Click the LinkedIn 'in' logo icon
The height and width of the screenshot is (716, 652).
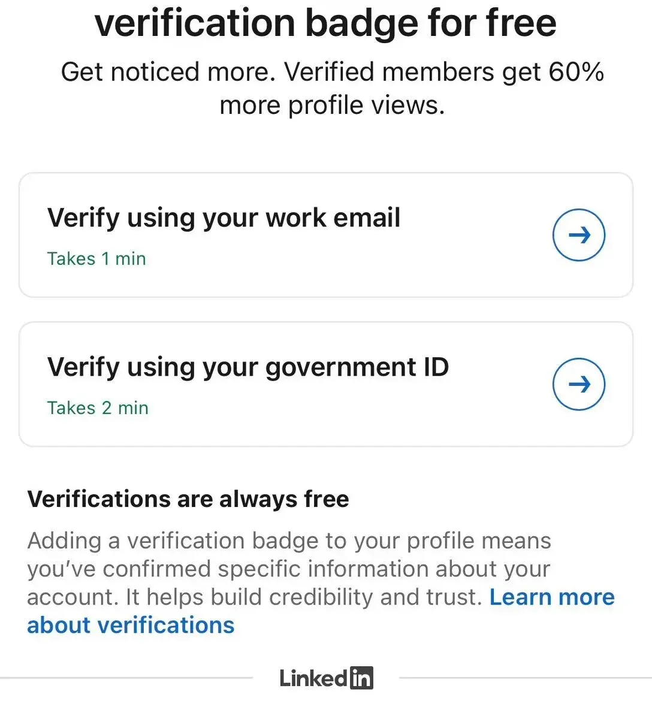[x=363, y=678]
